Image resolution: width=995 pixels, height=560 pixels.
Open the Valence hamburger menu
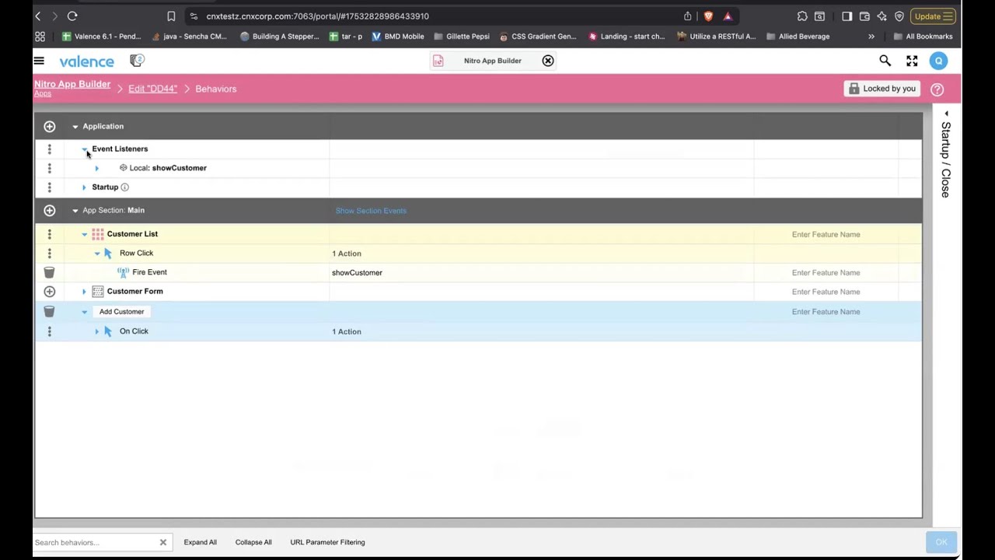click(39, 61)
